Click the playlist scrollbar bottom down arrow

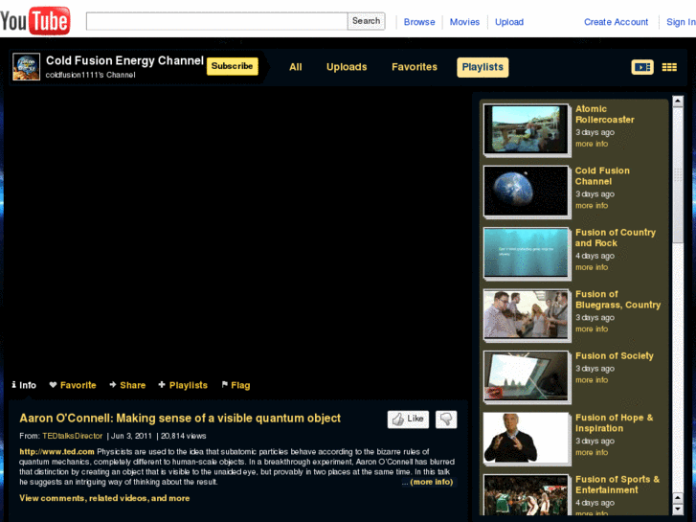[x=678, y=510]
